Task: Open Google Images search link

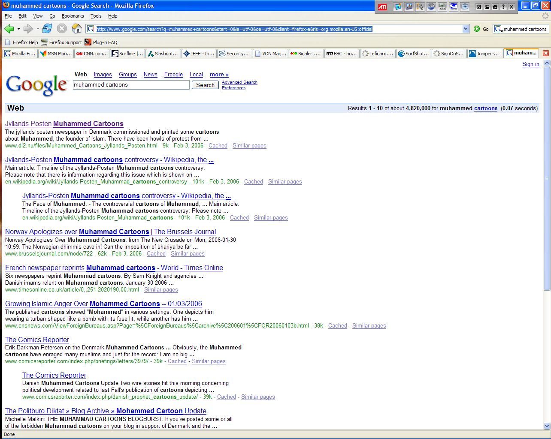Action: pos(103,75)
